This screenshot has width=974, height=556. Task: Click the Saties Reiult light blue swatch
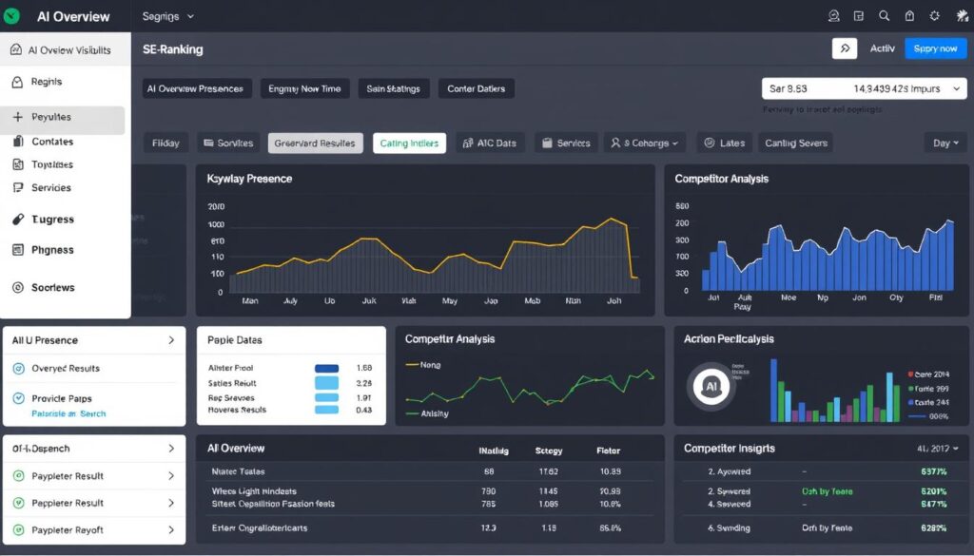pos(327,383)
